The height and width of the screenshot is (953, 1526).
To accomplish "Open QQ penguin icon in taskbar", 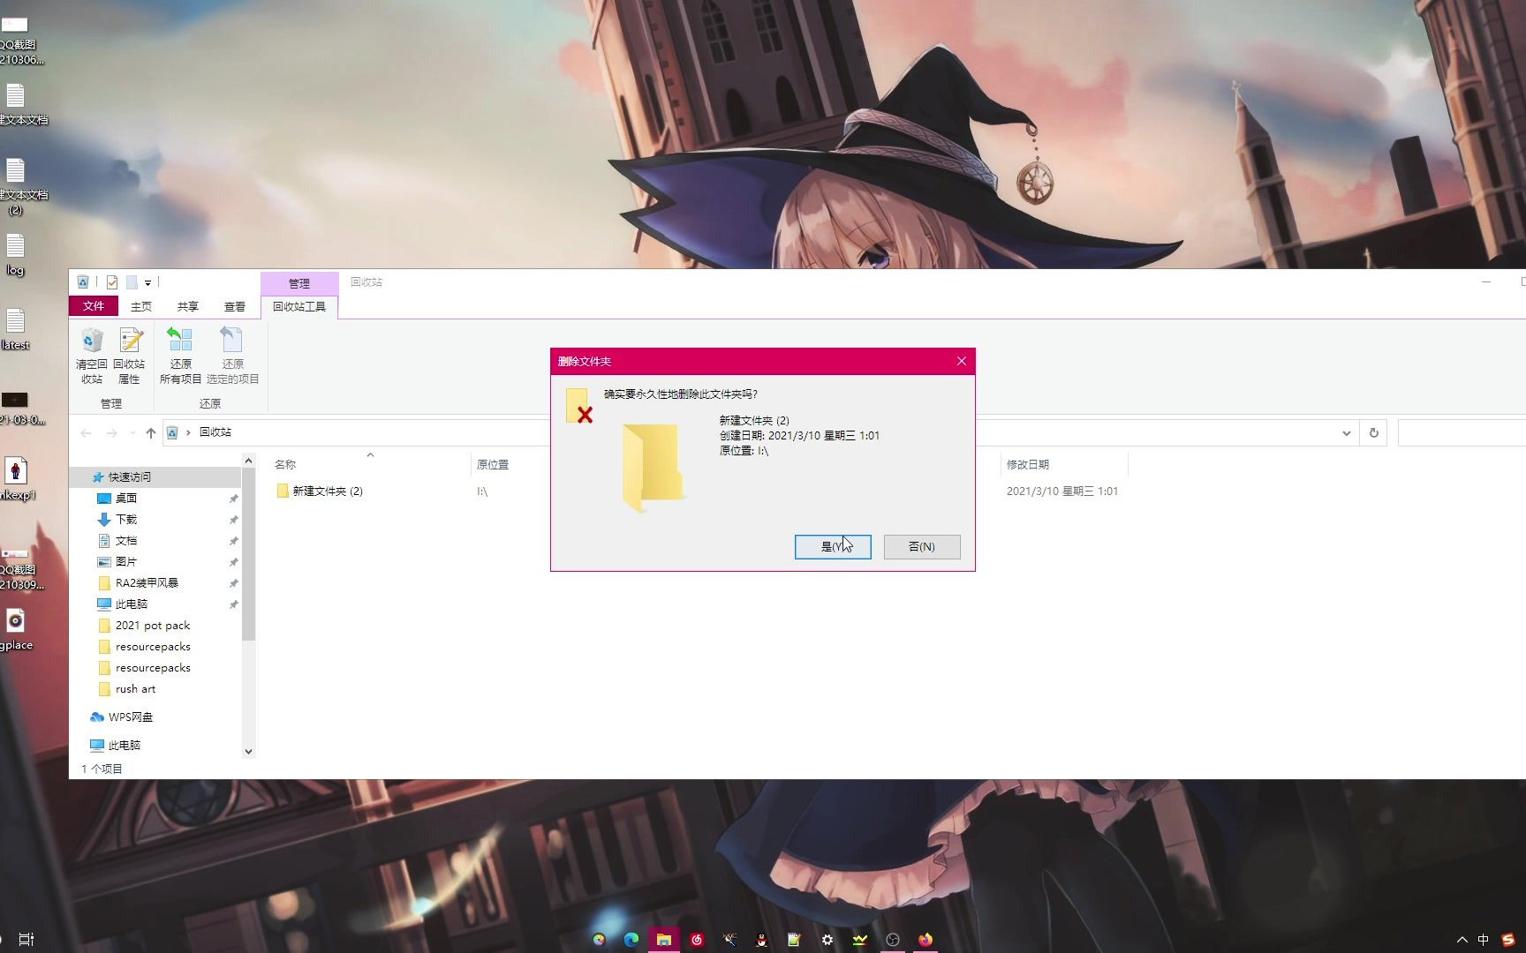I will coord(761,940).
